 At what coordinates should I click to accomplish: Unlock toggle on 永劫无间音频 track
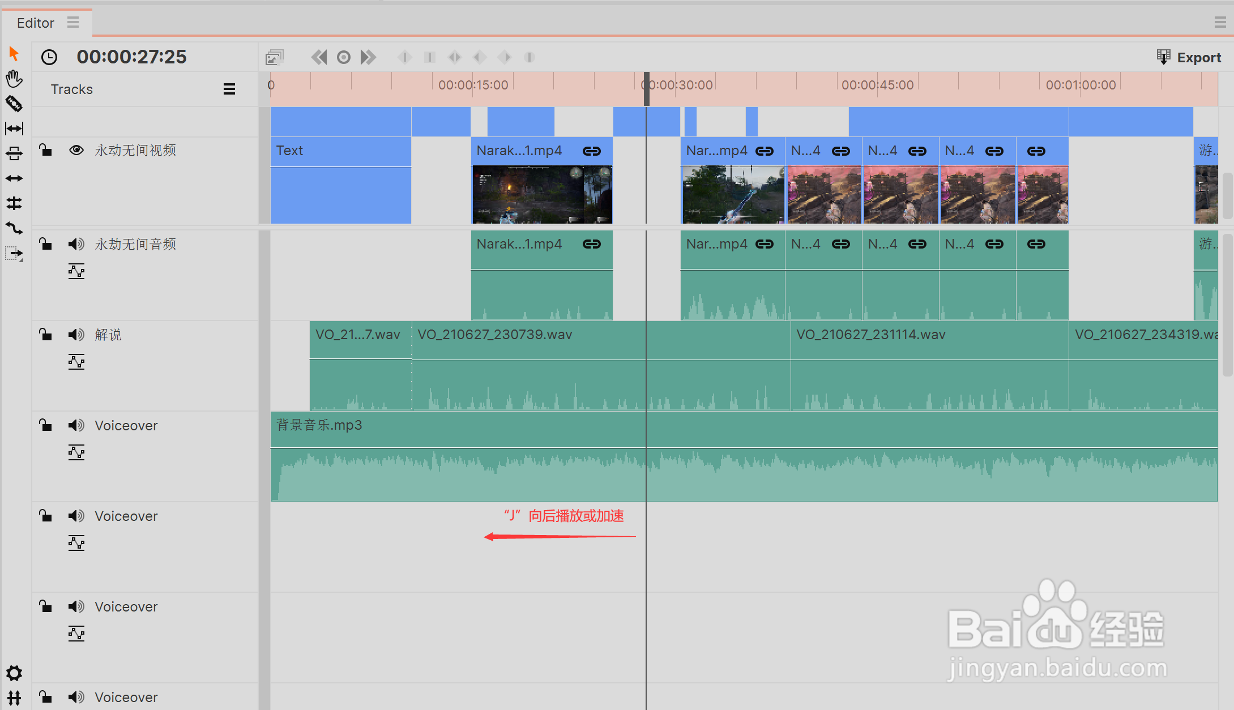tap(46, 244)
